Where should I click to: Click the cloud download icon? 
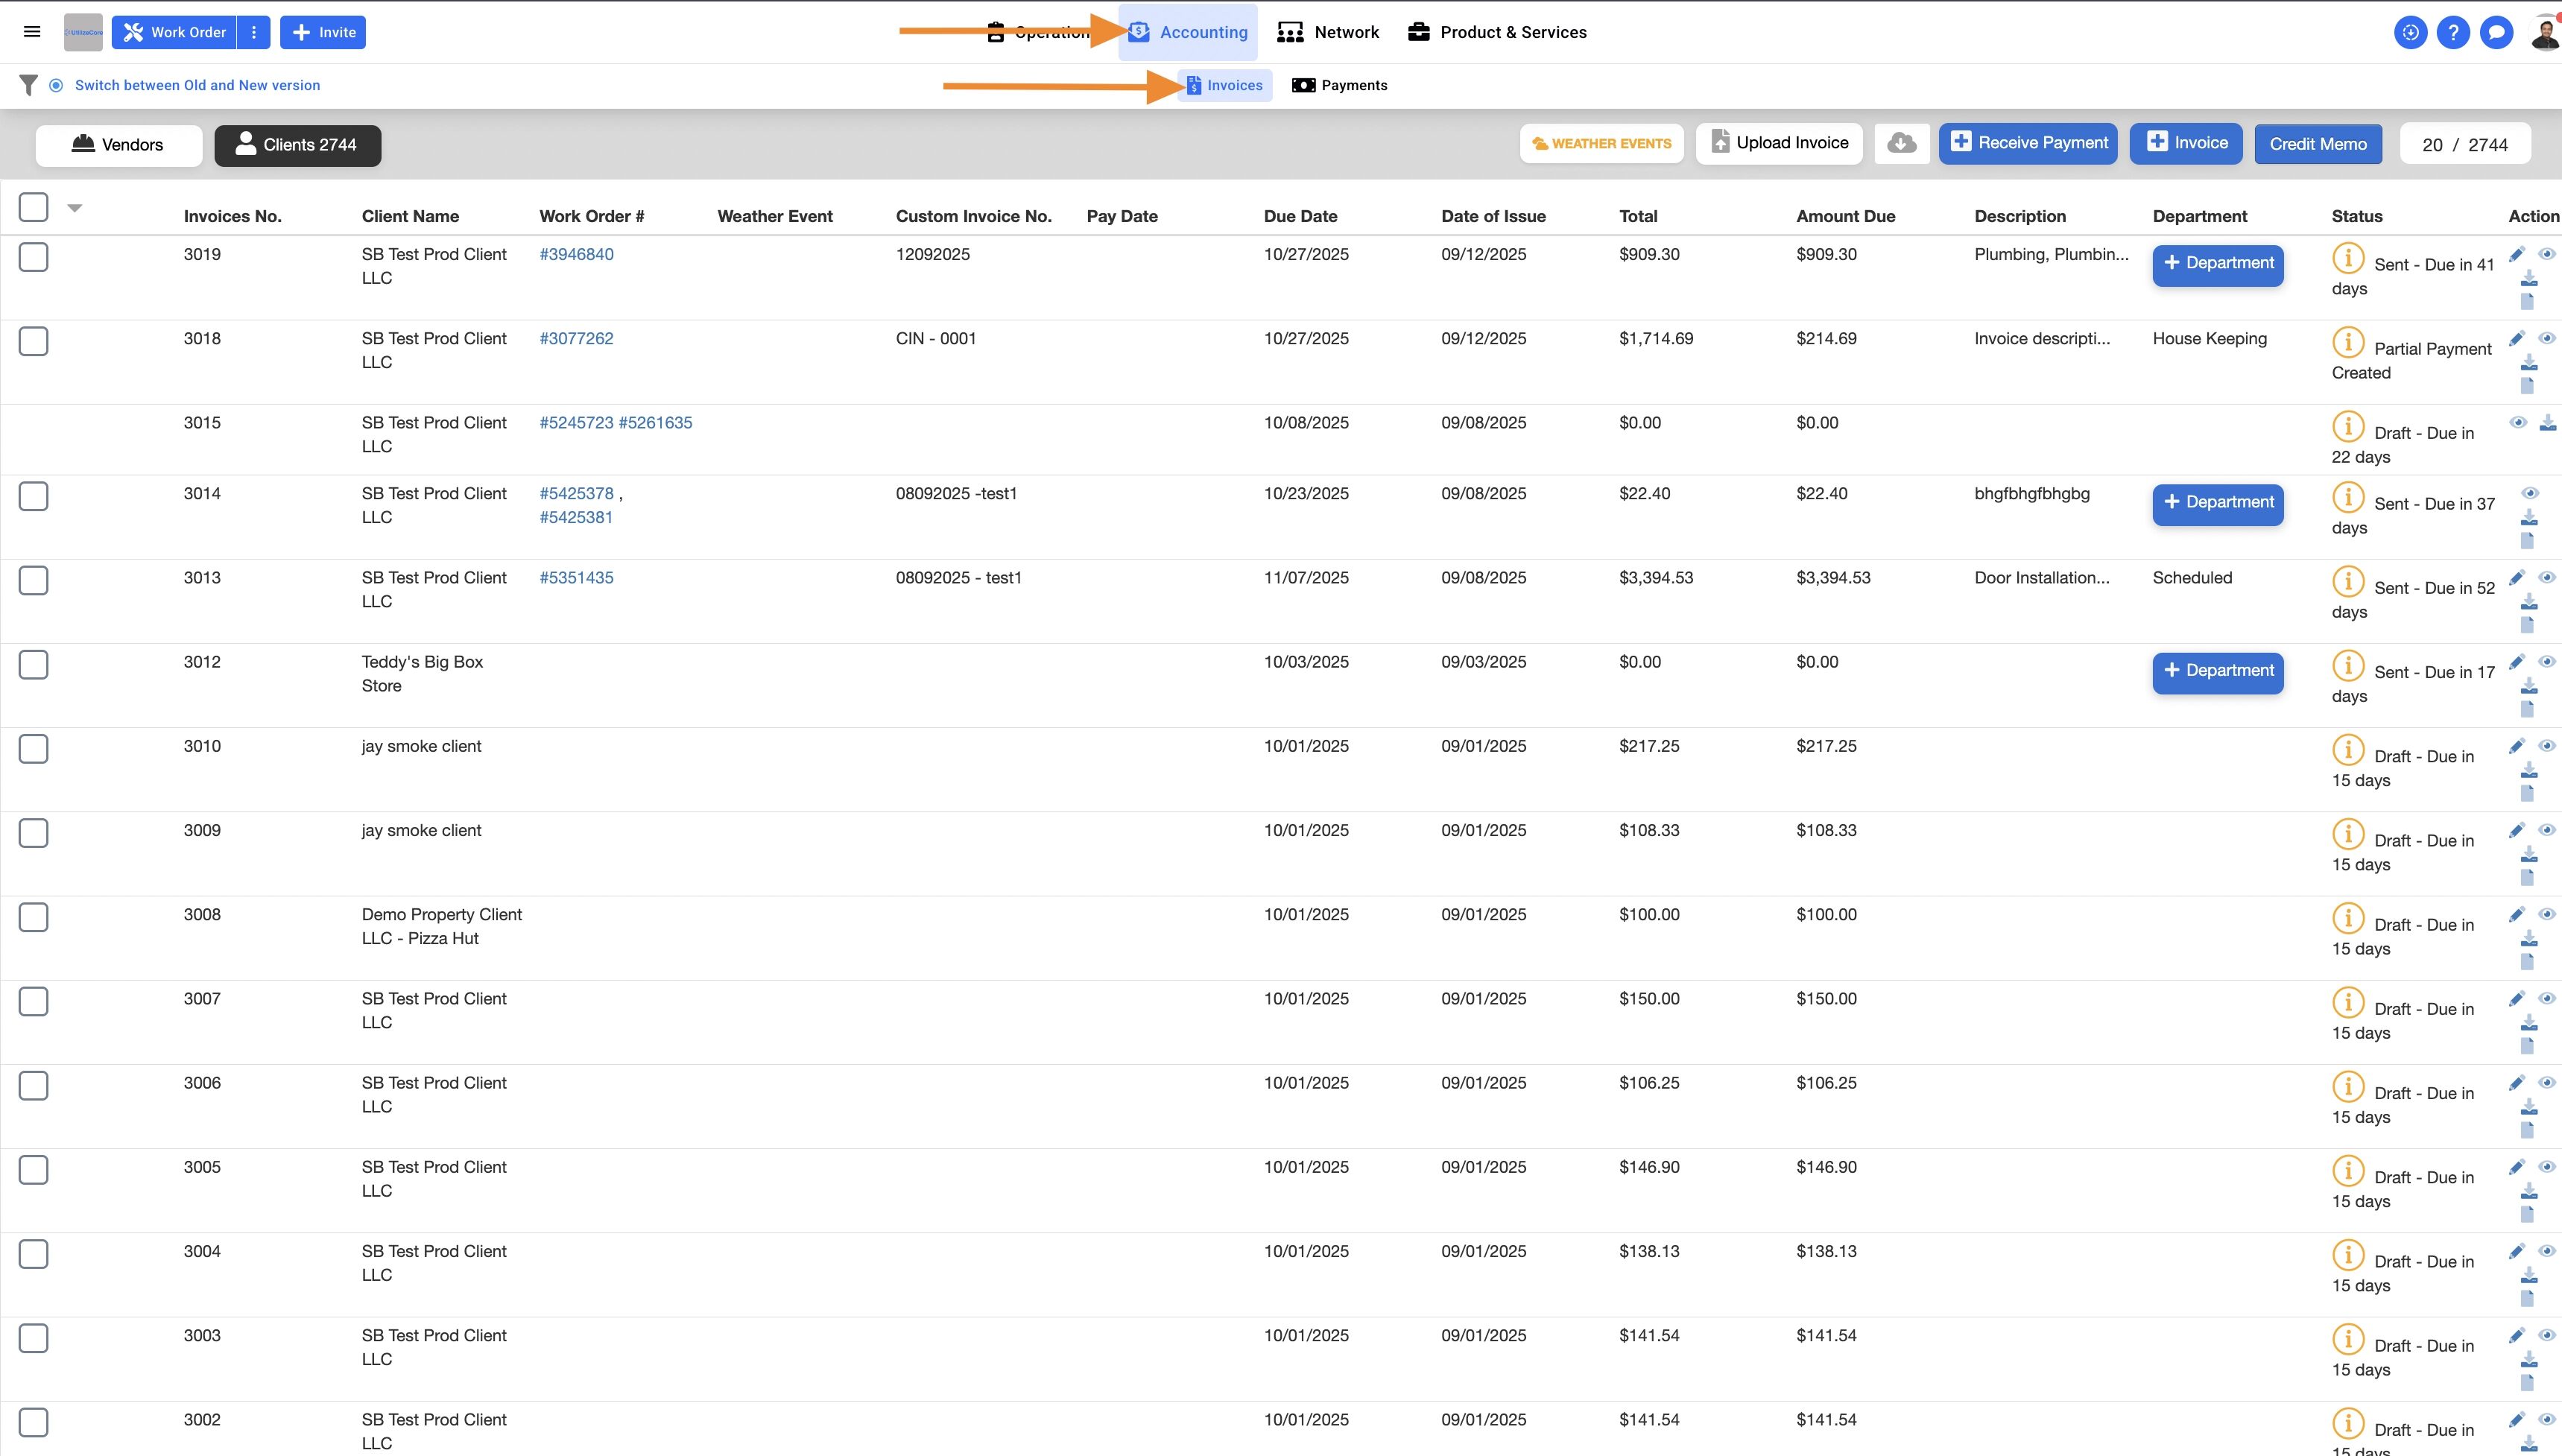(1901, 143)
